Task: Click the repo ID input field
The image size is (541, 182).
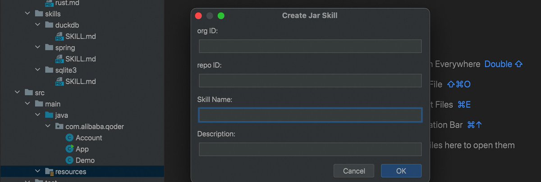Action: [310, 80]
